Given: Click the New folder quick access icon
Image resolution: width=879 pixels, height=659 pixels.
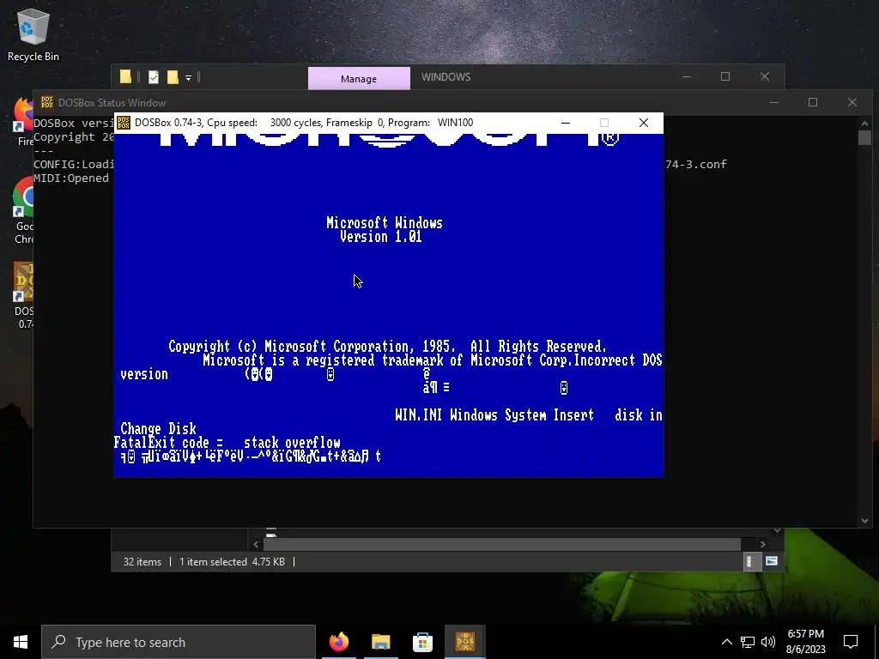Looking at the screenshot, I should 172,76.
